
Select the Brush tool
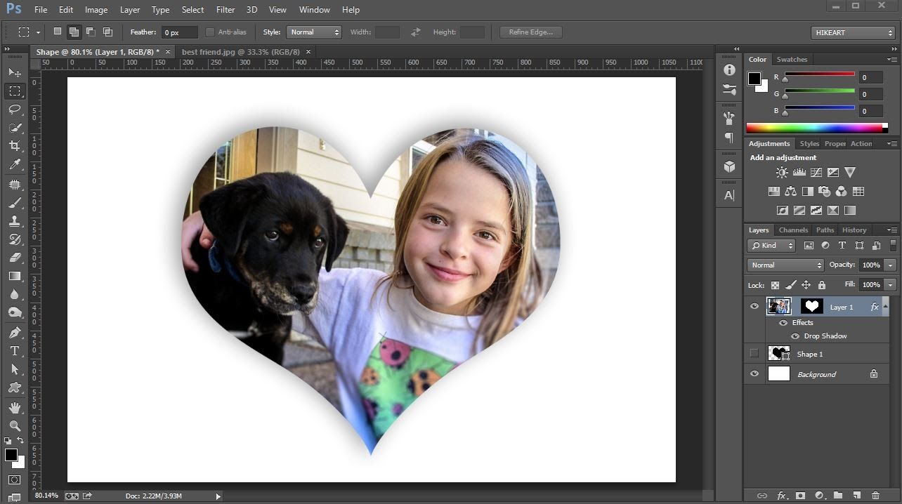tap(15, 202)
